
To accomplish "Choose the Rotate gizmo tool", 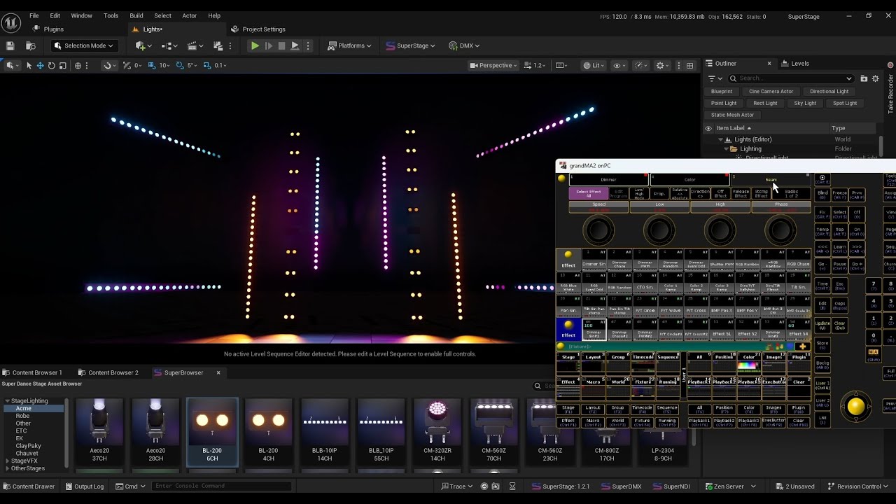I will (x=51, y=65).
